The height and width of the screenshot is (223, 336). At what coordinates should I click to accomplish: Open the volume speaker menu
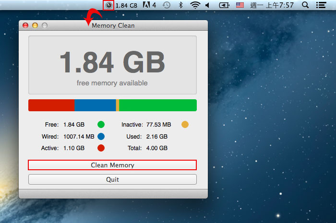click(x=207, y=5)
